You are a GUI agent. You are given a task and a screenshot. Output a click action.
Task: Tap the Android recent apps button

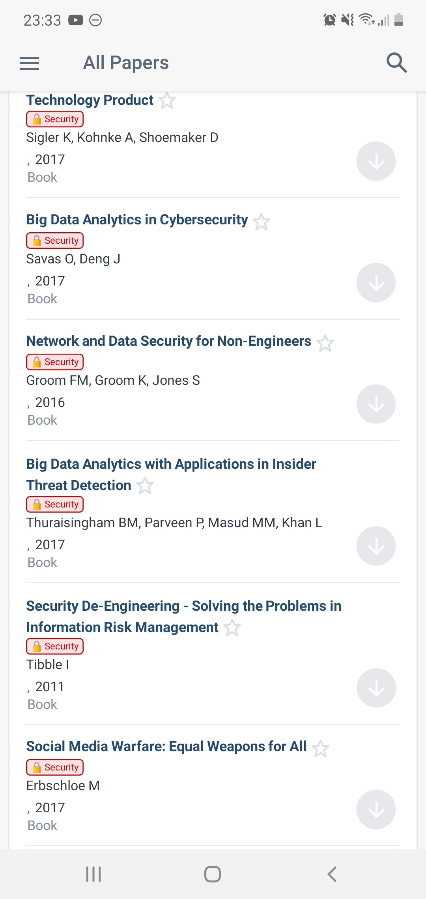[x=93, y=874]
